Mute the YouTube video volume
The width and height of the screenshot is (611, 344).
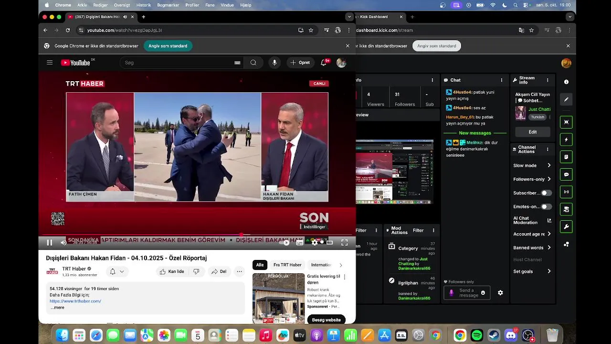[x=63, y=243]
